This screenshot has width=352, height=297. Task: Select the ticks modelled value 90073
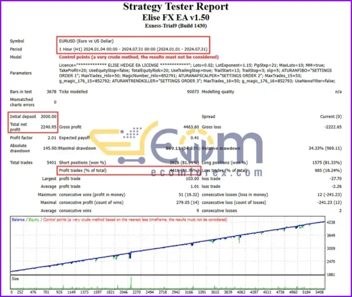(x=193, y=92)
